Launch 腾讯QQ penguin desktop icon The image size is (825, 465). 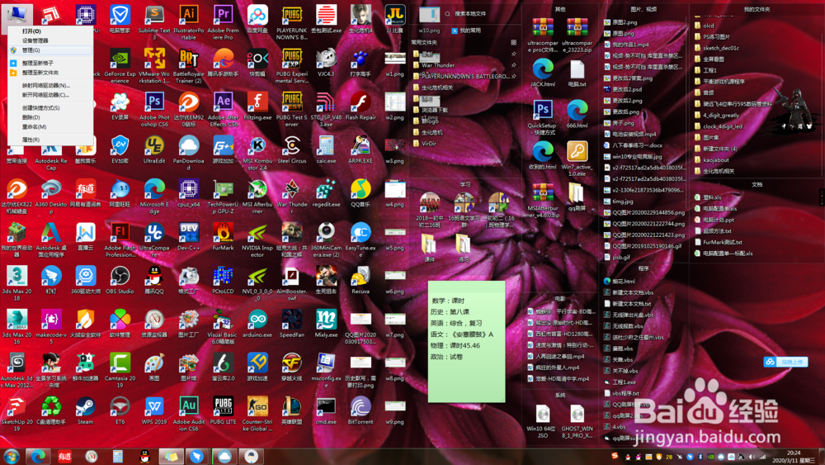tap(154, 280)
